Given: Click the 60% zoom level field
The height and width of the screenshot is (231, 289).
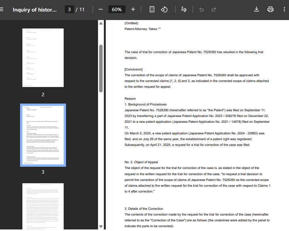Looking at the screenshot, I should pyautogui.click(x=117, y=9).
